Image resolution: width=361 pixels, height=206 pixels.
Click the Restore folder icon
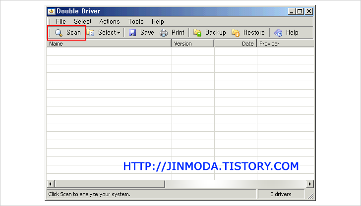(236, 33)
